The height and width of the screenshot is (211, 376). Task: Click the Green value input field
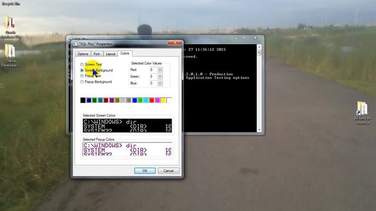click(x=153, y=77)
